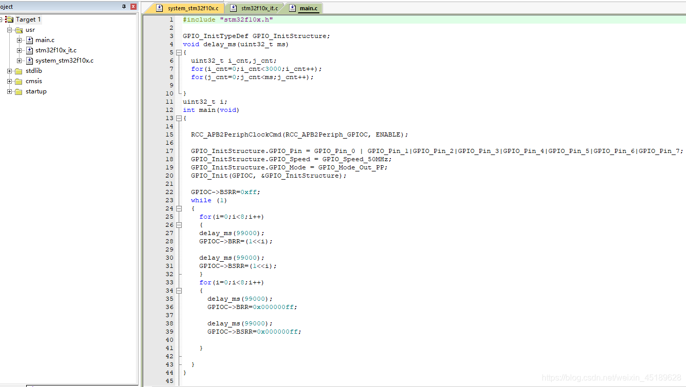
Task: Collapse while loop fold at line 24
Action: click(179, 208)
